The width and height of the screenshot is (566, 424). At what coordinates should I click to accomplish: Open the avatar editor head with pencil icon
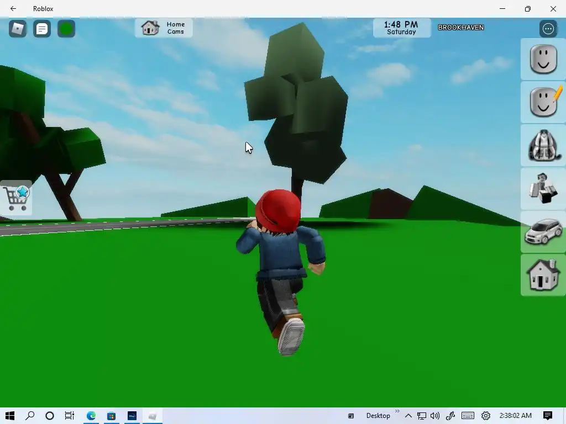pyautogui.click(x=543, y=102)
